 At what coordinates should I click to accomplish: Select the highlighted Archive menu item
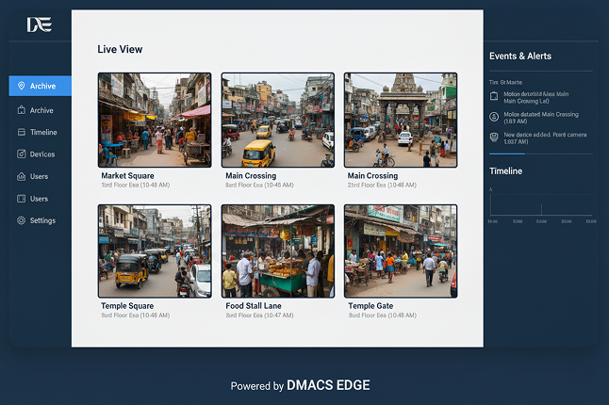tap(41, 86)
